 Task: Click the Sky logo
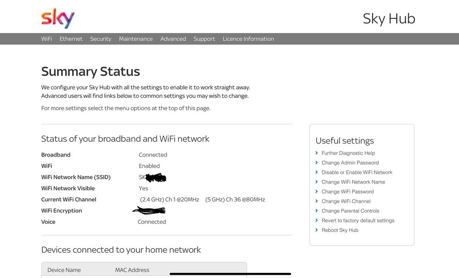pos(58,18)
